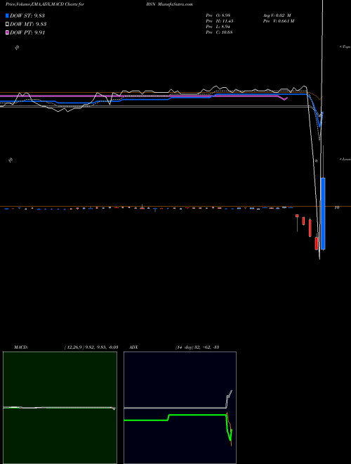Click the white DOW MT legend swatch
Image resolution: width=351 pixels, height=464 pixels.
[7, 25]
